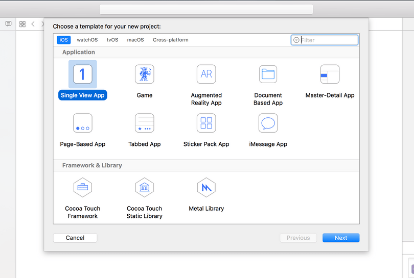Click the Next button
Image resolution: width=414 pixels, height=278 pixels.
[341, 238]
